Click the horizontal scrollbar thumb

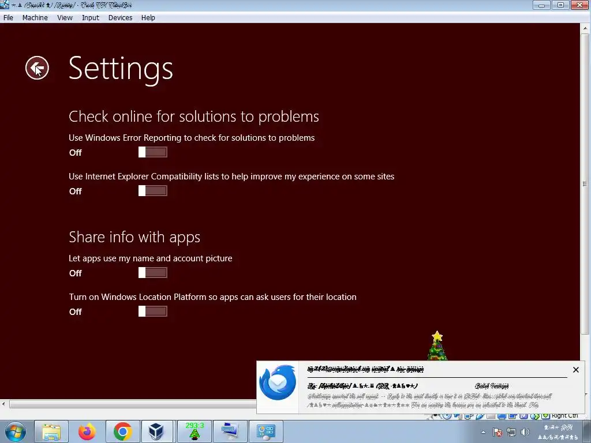pyautogui.click(x=133, y=404)
